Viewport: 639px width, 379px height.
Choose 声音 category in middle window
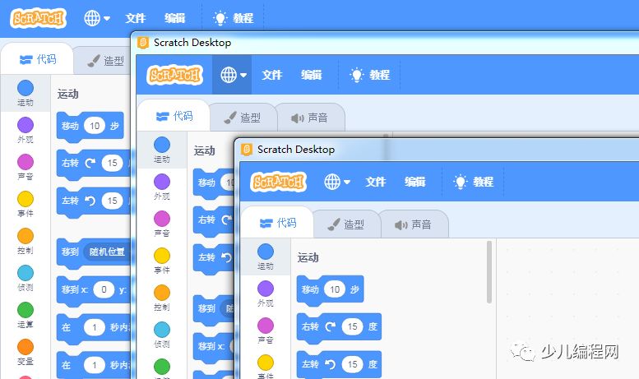tap(162, 224)
